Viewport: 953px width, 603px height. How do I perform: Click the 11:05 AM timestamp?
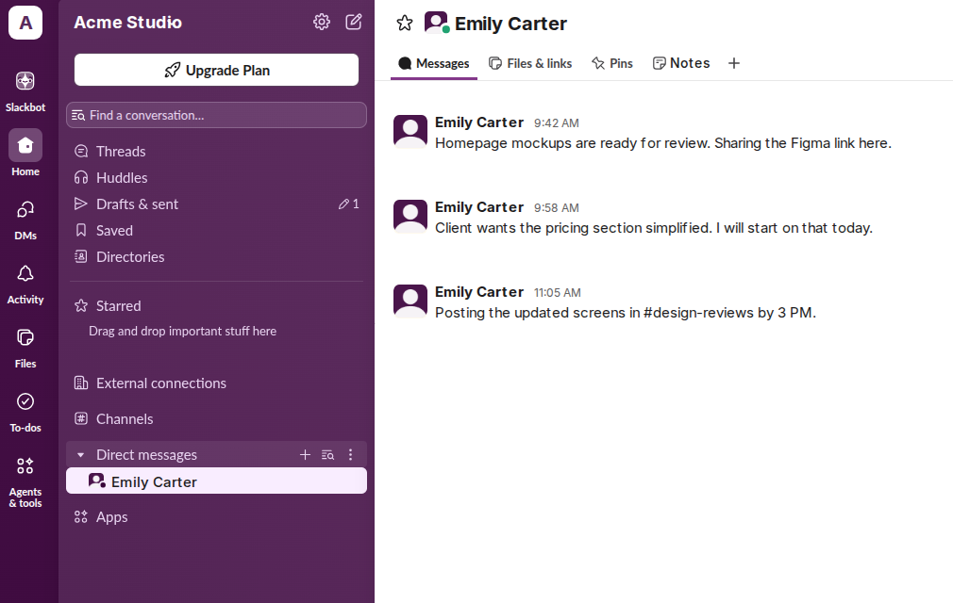(558, 293)
